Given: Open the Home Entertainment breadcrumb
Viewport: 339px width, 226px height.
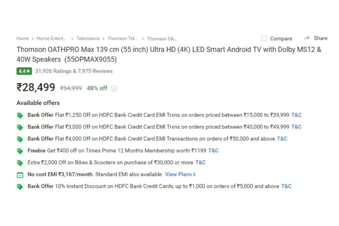Looking at the screenshot, I should (x=51, y=38).
